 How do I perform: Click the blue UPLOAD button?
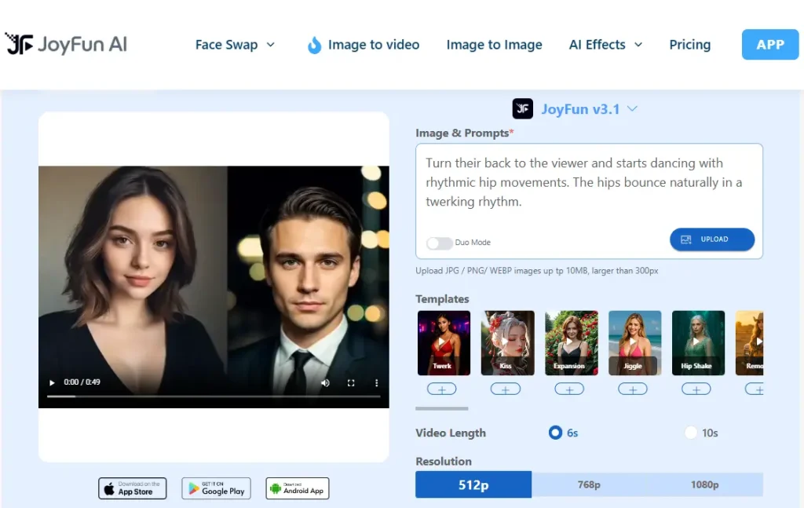coord(711,239)
